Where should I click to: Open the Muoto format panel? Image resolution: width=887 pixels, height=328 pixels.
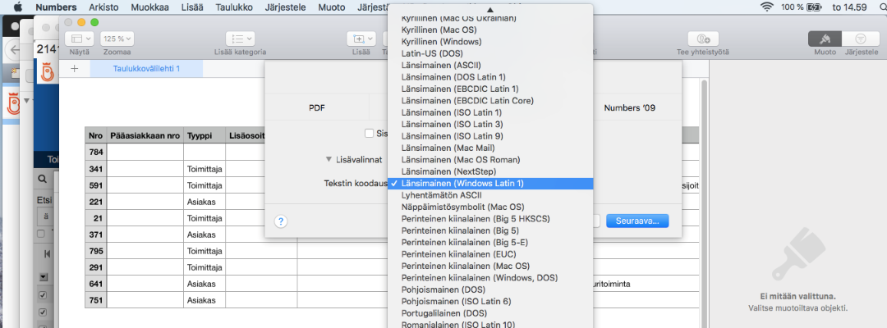tap(825, 39)
